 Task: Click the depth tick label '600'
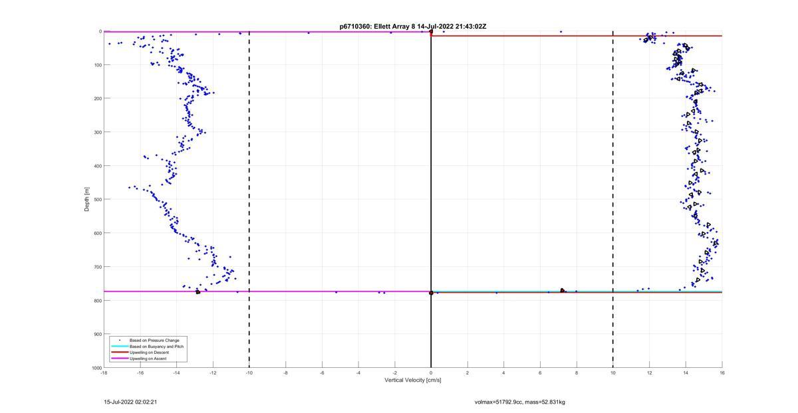pos(97,233)
